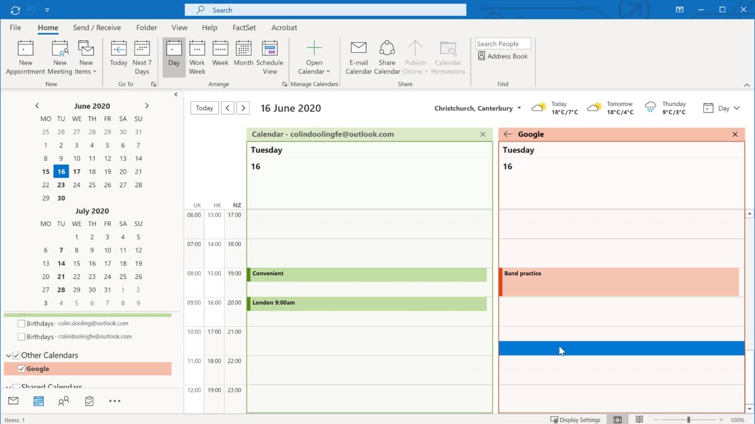Click the Search People field
Screen dimensions: 755x424
503,44
